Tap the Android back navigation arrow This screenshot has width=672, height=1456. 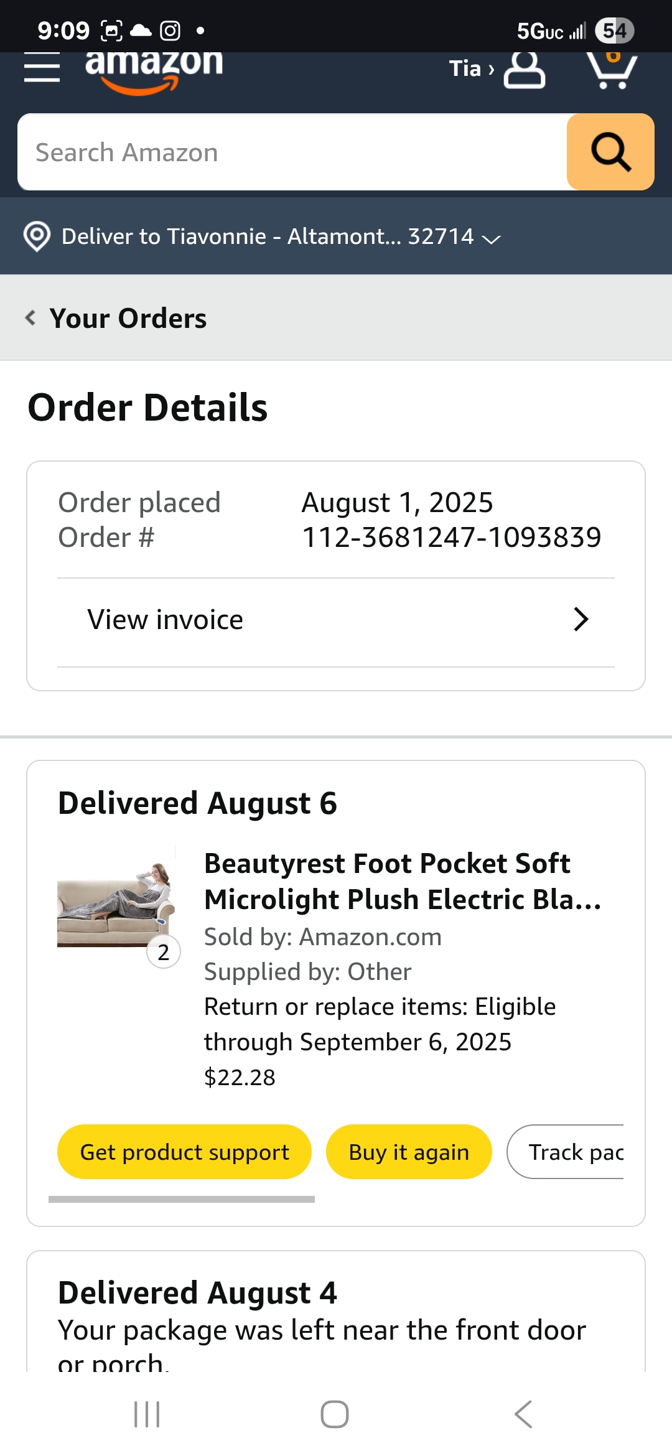pos(523,1414)
